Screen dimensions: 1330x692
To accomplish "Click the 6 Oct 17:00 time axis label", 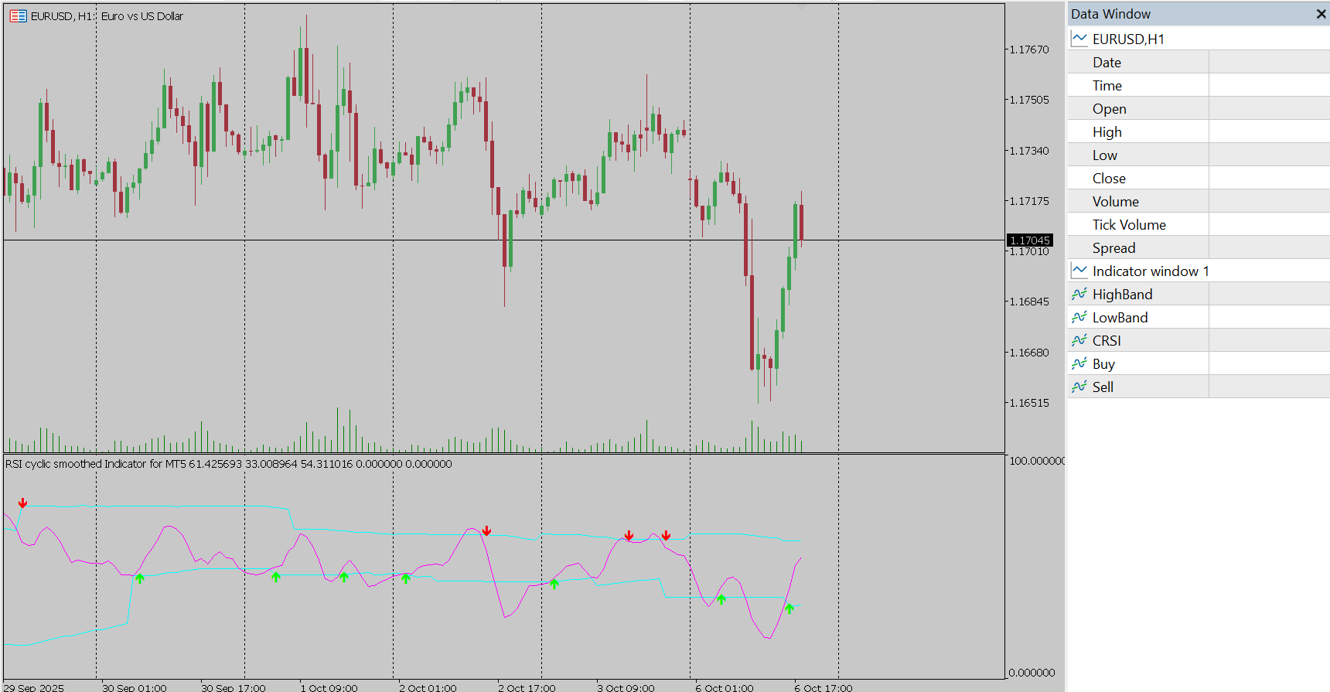I will point(824,687).
